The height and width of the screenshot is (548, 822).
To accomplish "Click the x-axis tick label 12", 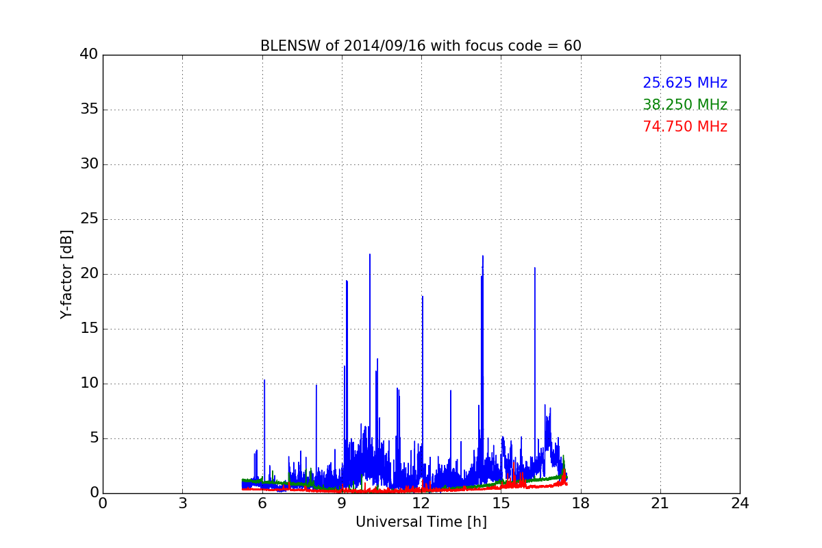I will click(x=421, y=503).
